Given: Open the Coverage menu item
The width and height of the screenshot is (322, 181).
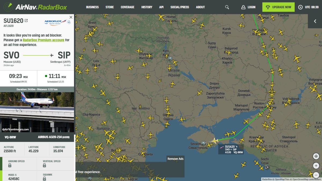Looking at the screenshot, I should pyautogui.click(x=127, y=7).
